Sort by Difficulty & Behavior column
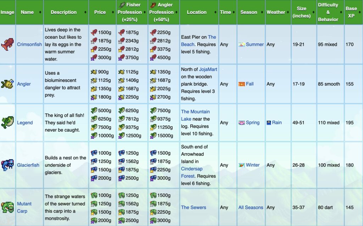This screenshot has height=226, width=363. [341, 12]
